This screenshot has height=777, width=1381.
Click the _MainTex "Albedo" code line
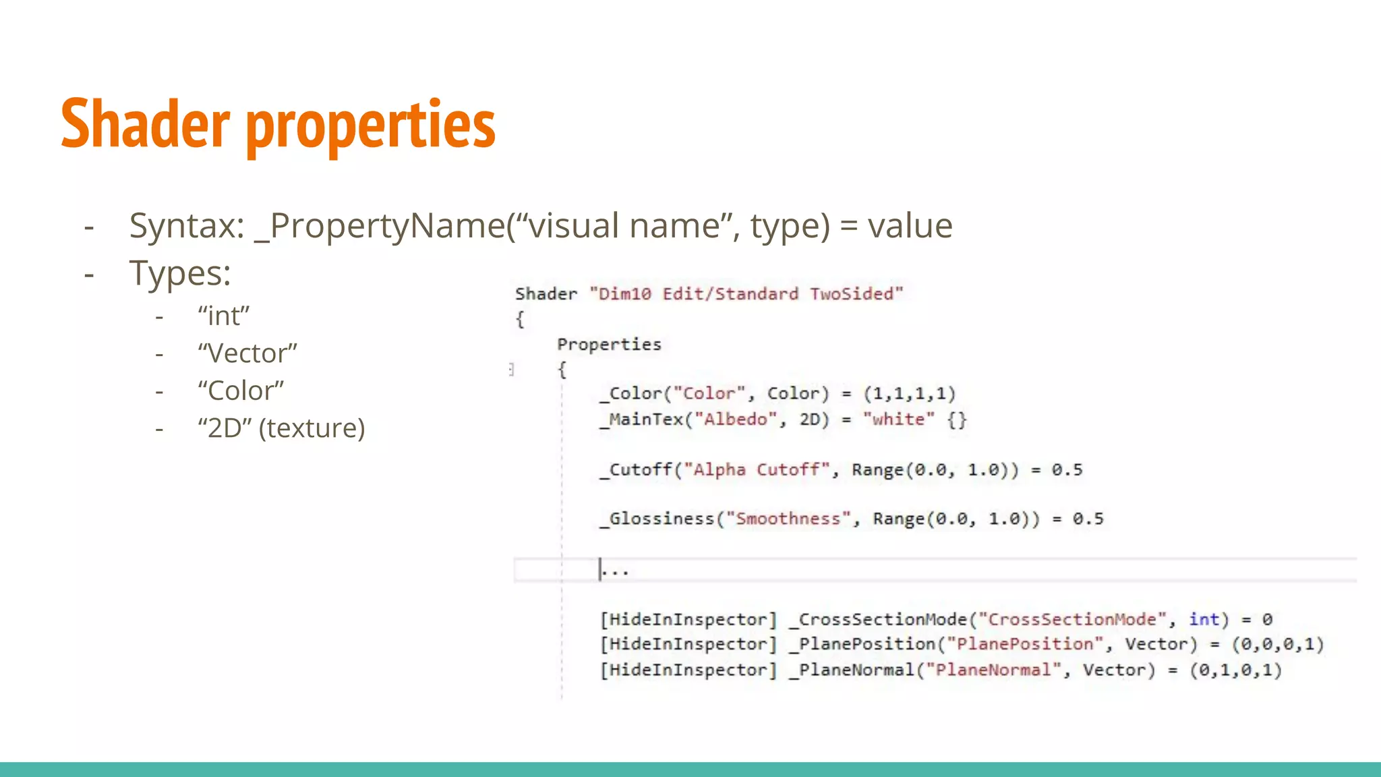(783, 420)
